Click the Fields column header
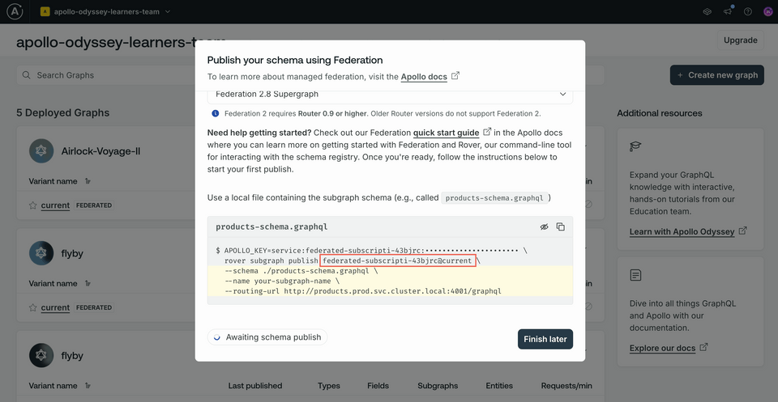This screenshot has width=778, height=402. click(378, 386)
